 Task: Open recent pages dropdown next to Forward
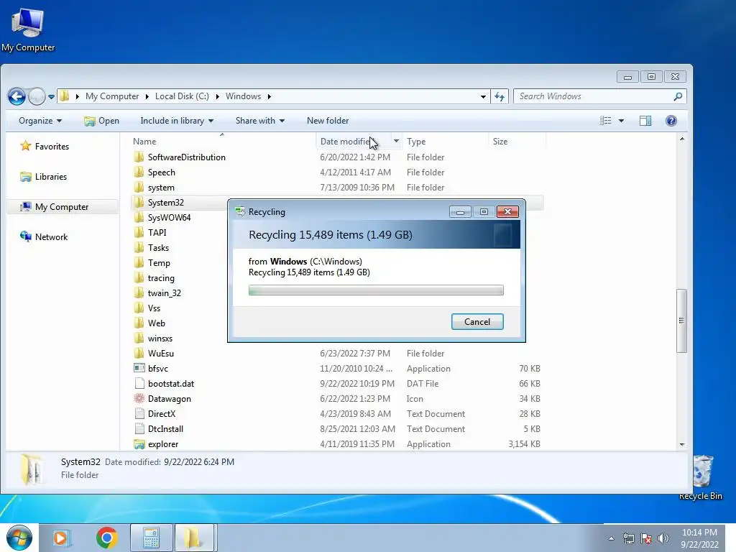click(x=51, y=97)
